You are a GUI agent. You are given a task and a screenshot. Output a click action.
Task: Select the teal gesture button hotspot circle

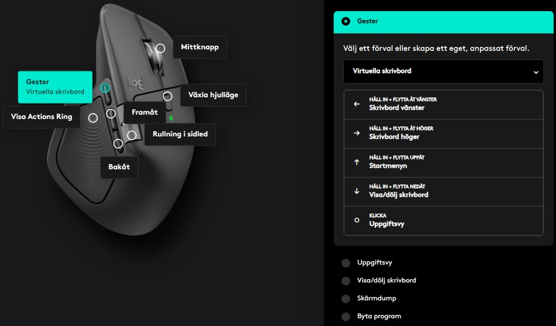[x=105, y=88]
